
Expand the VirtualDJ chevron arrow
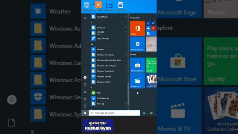pyautogui.click(x=126, y=32)
